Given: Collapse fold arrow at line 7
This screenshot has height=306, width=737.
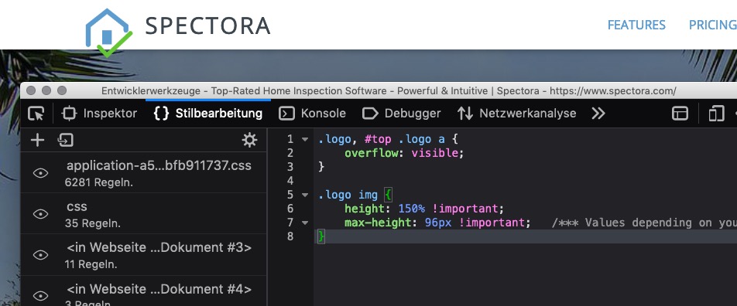Looking at the screenshot, I should pos(305,223).
